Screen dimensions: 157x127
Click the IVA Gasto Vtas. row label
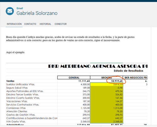[x=16, y=121]
